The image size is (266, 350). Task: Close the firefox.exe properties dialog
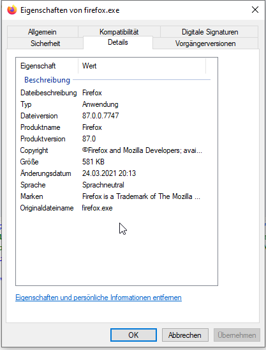click(255, 10)
